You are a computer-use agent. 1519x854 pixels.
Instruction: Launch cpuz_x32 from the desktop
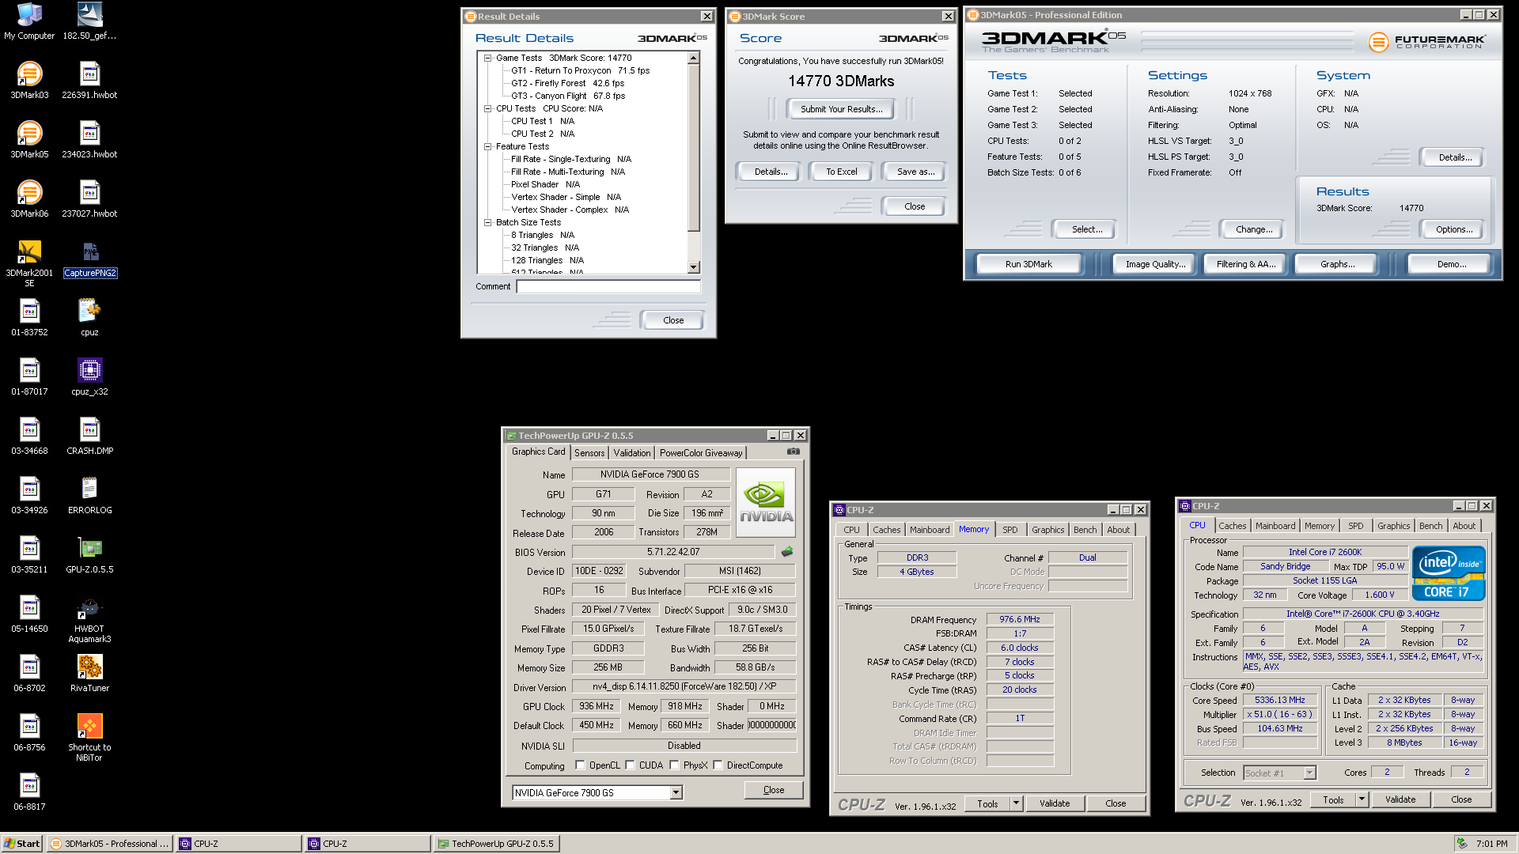tap(89, 377)
